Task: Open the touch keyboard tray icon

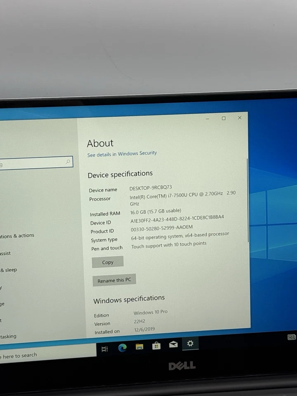Action: (x=292, y=337)
